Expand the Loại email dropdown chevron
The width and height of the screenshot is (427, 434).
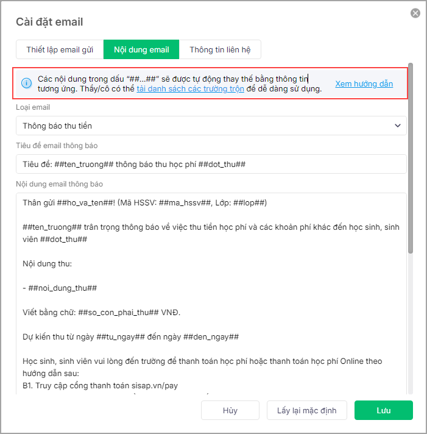[398, 126]
